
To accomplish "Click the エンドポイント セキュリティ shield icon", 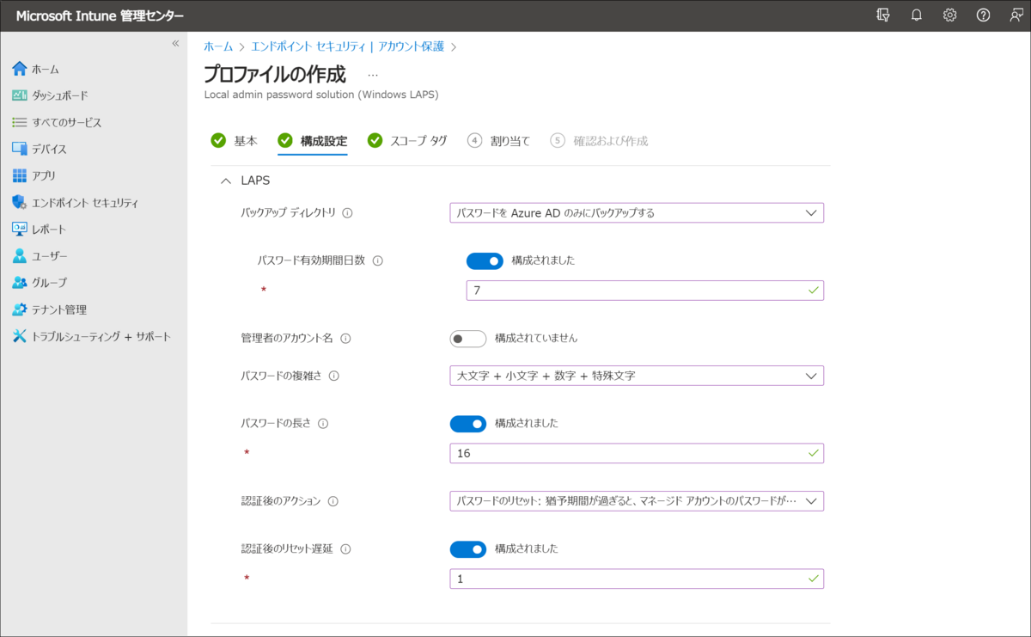I will coord(20,203).
